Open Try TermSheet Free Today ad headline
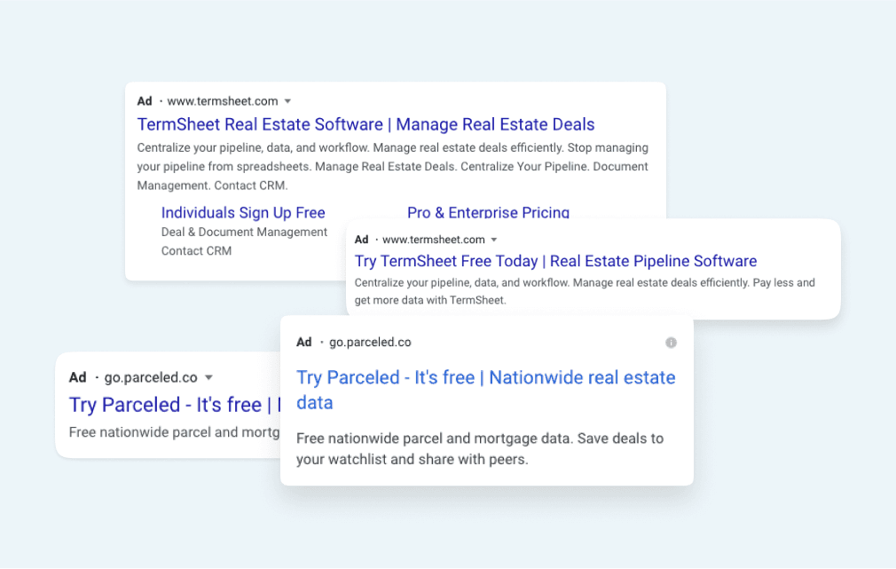The image size is (896, 569). click(555, 261)
